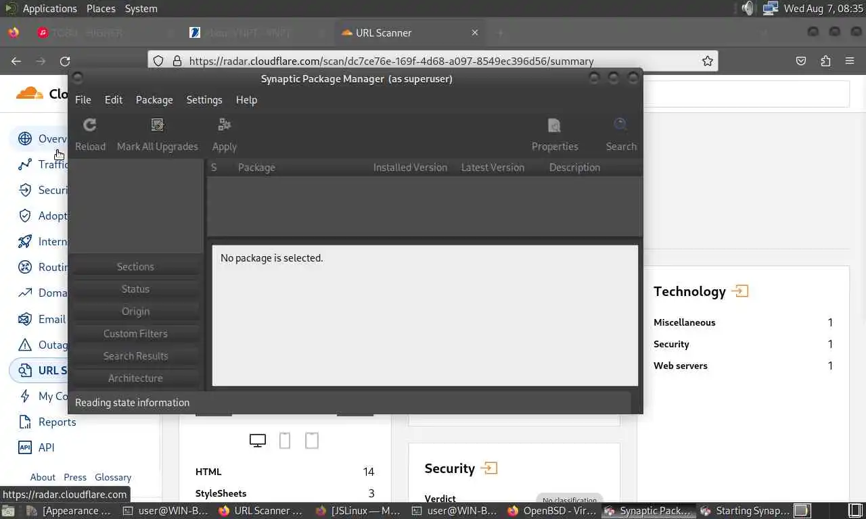The width and height of the screenshot is (866, 519).
Task: Open the Places menu in top panel
Action: (x=101, y=9)
